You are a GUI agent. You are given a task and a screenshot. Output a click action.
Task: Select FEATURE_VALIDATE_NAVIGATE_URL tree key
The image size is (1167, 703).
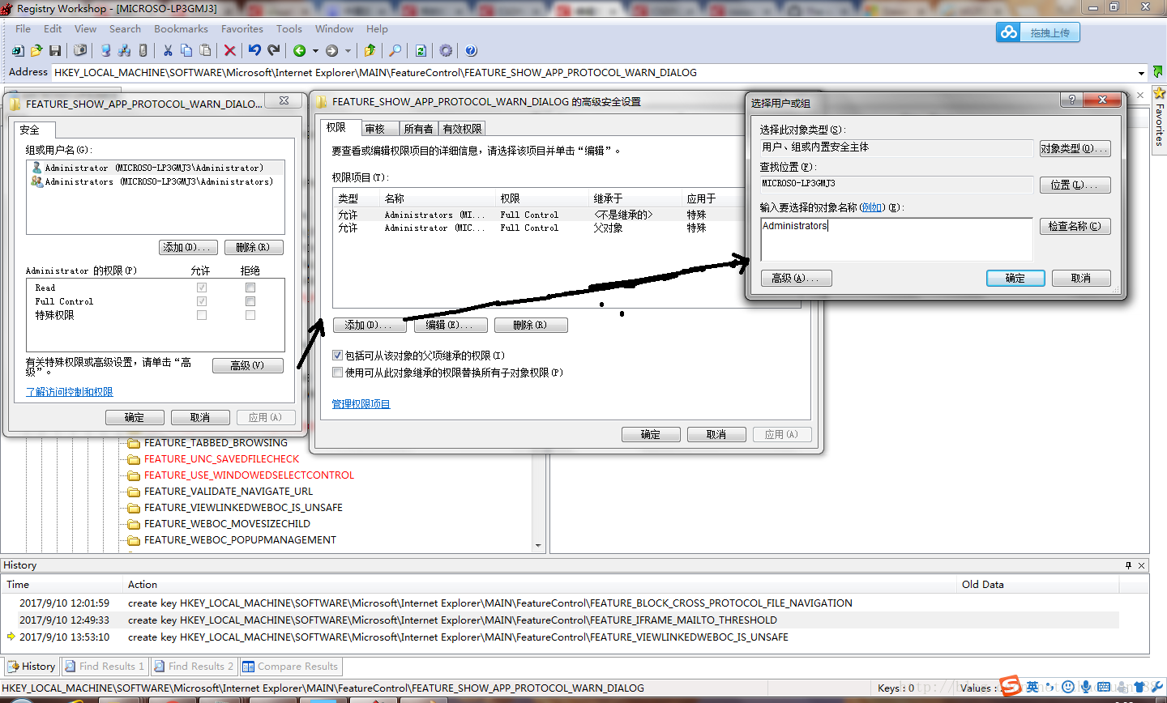point(228,492)
